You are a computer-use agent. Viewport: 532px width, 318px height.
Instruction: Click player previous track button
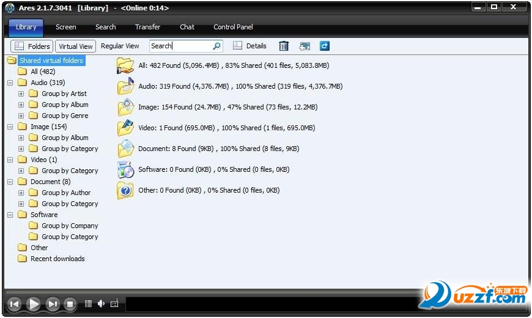coord(14,304)
